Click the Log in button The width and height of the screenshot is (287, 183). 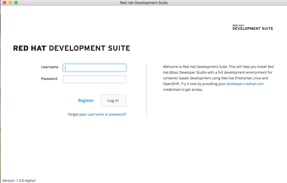click(113, 100)
